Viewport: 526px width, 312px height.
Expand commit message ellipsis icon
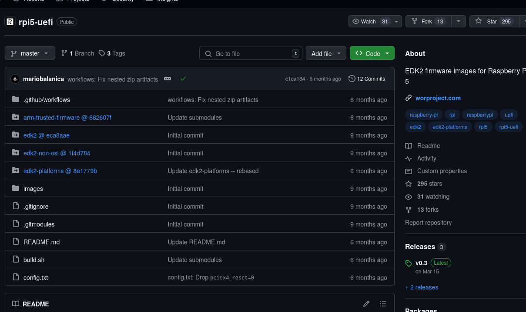pyautogui.click(x=168, y=79)
